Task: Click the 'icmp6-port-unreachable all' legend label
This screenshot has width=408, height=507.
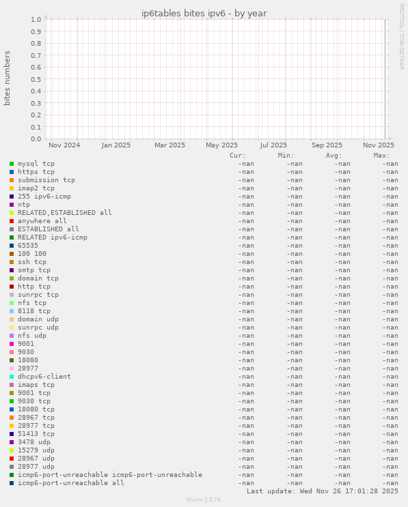Action: pos(70,483)
